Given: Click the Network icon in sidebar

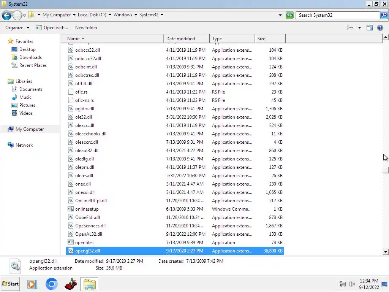Looking at the screenshot, I should [x=11, y=145].
